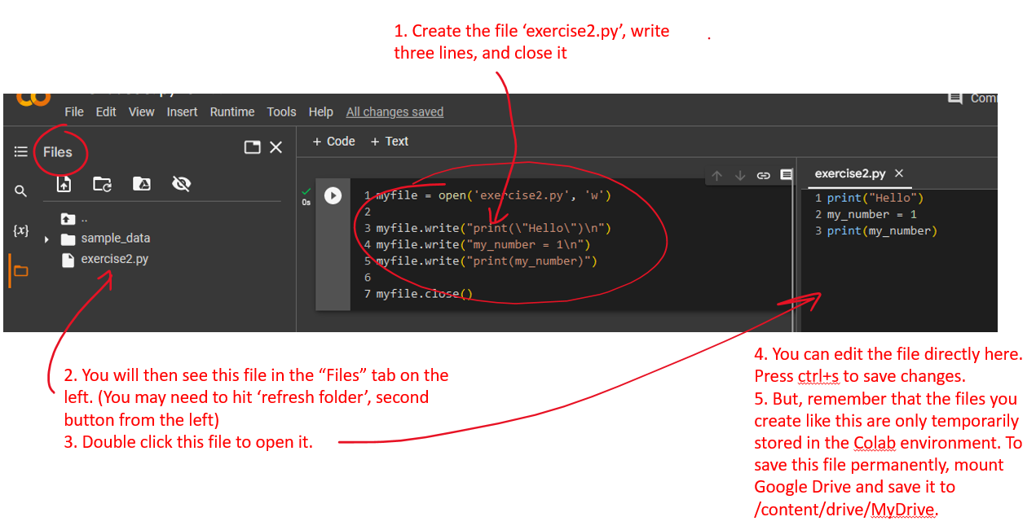
Task: Open the search panel in left sidebar
Action: (20, 191)
